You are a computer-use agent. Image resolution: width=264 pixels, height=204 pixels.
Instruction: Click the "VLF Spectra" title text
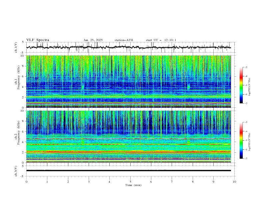pos(38,40)
